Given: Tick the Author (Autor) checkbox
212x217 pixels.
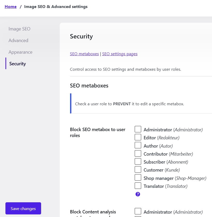Looking at the screenshot, I should pyautogui.click(x=138, y=146).
